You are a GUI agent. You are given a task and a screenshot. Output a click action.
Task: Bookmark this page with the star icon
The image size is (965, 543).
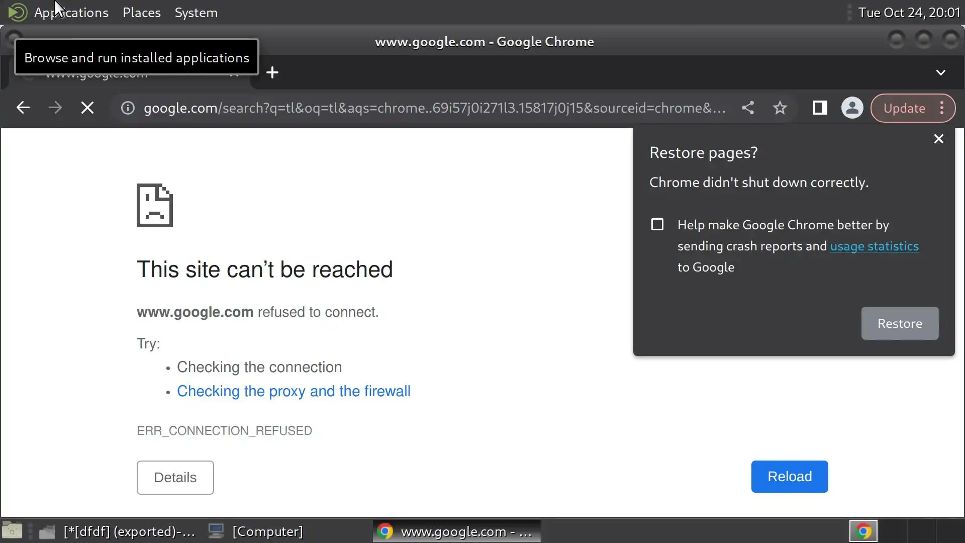coord(780,108)
